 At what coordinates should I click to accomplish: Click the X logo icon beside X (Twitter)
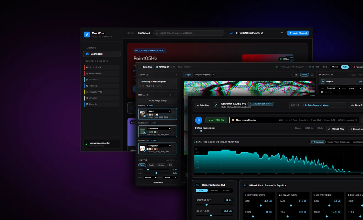click(x=87, y=98)
